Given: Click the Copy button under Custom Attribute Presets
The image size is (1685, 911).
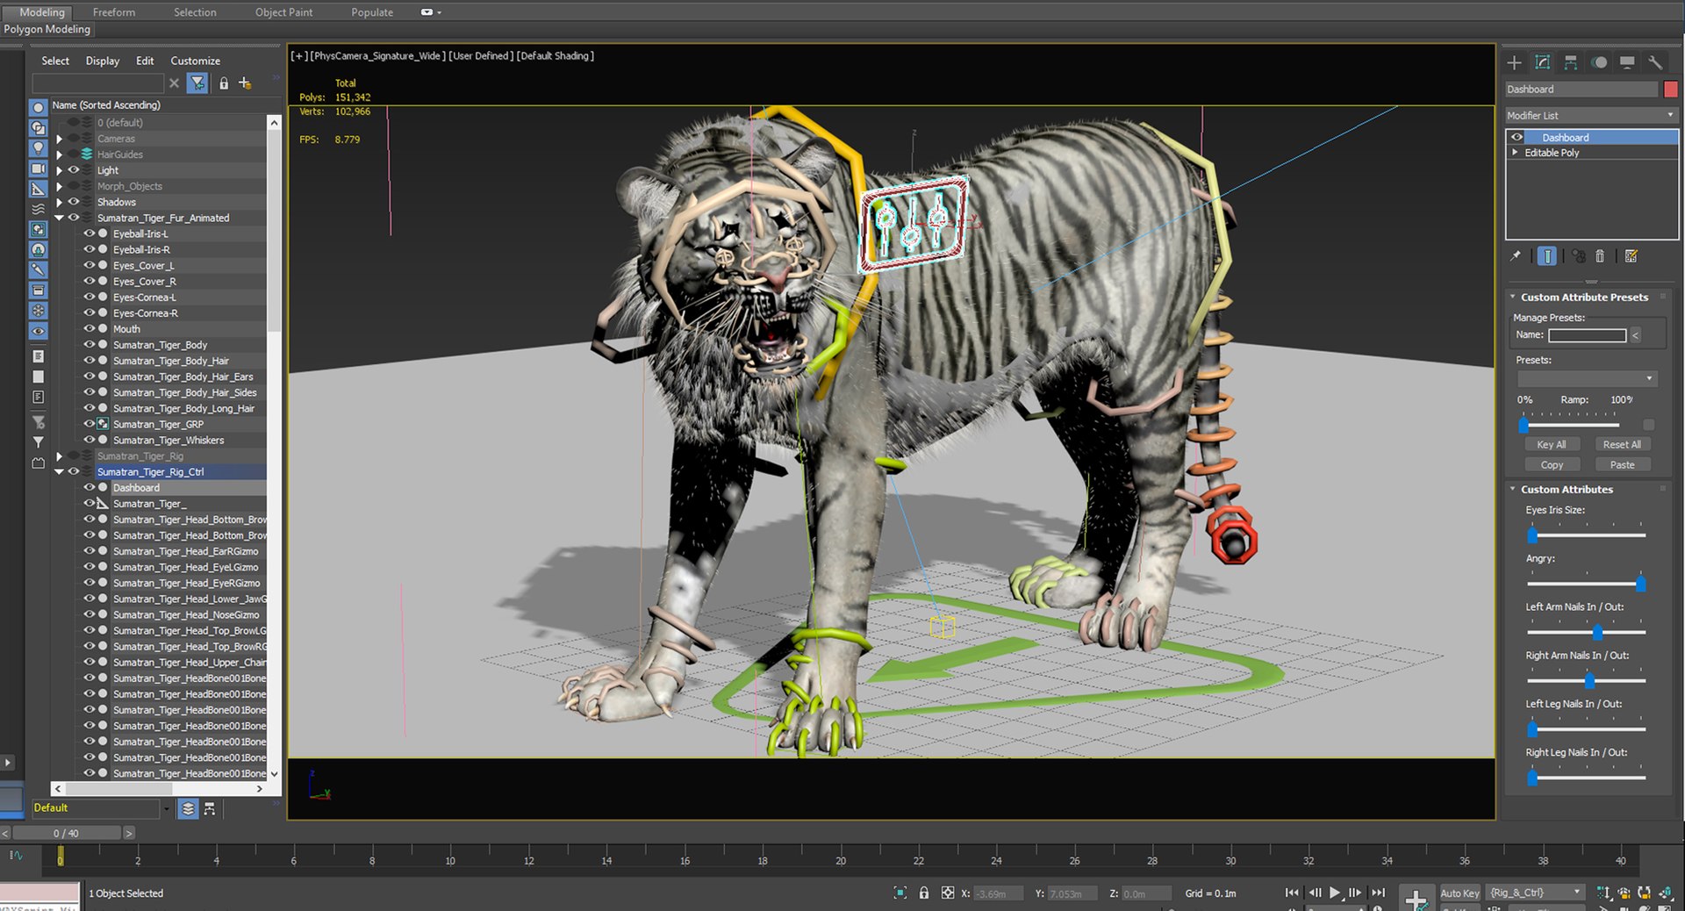Looking at the screenshot, I should click(x=1552, y=464).
